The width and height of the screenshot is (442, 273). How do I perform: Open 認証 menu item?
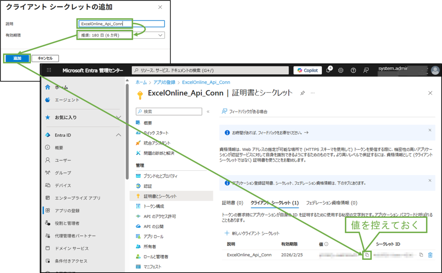click(x=148, y=186)
